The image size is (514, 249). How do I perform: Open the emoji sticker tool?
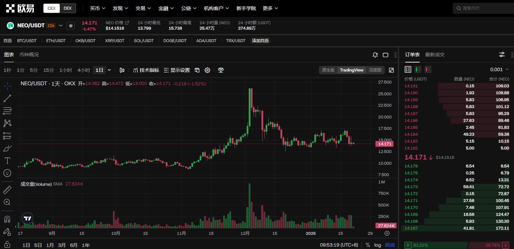[7, 173]
